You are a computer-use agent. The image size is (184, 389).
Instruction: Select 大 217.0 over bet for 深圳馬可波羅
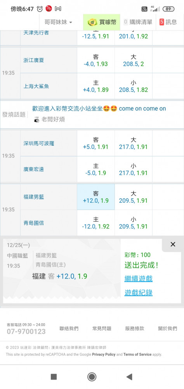pyautogui.click(x=134, y=143)
